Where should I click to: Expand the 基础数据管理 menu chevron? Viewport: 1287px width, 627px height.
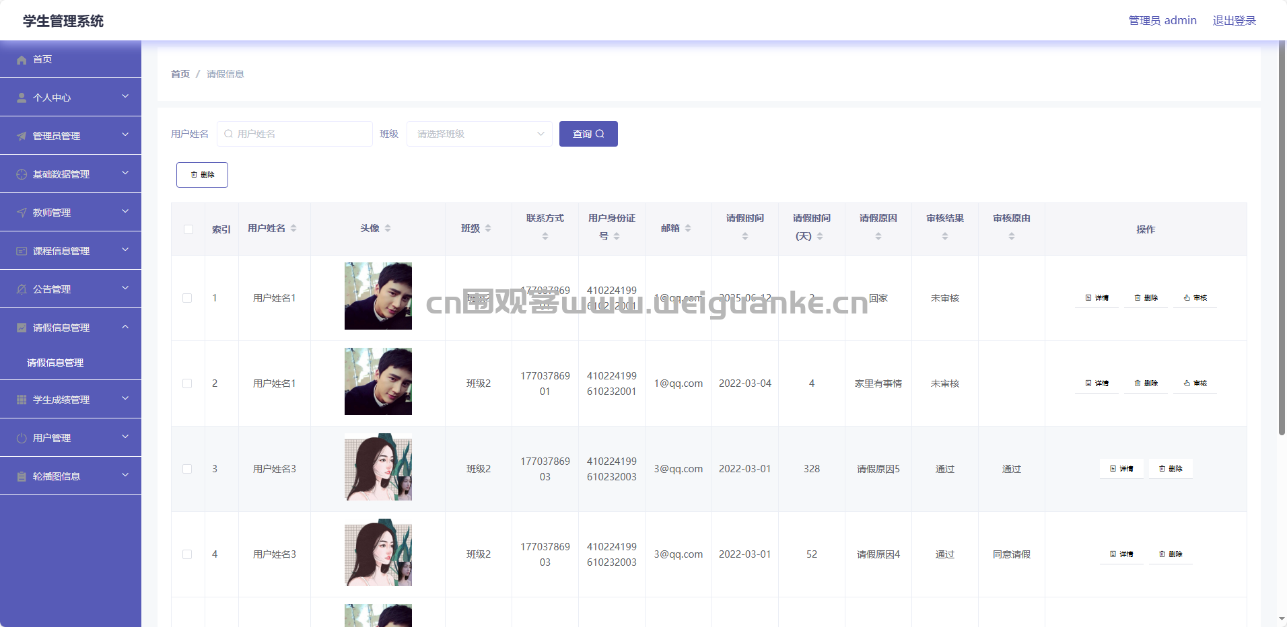(x=125, y=174)
